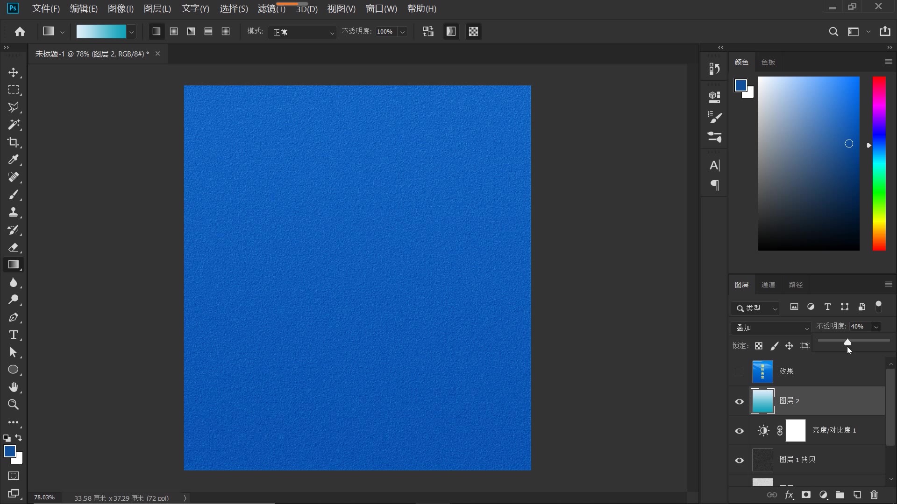The width and height of the screenshot is (897, 504).
Task: Open the 滤镜(T) menu
Action: coord(271,9)
